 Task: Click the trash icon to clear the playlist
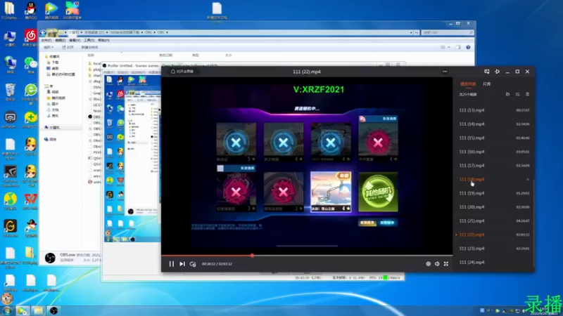(527, 94)
